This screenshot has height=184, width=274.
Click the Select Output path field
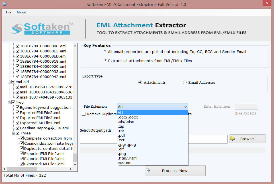[x=154, y=139]
